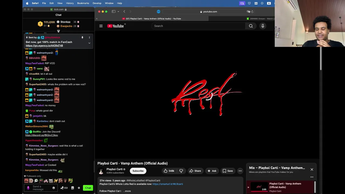Open the Safari menu
Screen dimensions: 345x194
(x=35, y=3)
